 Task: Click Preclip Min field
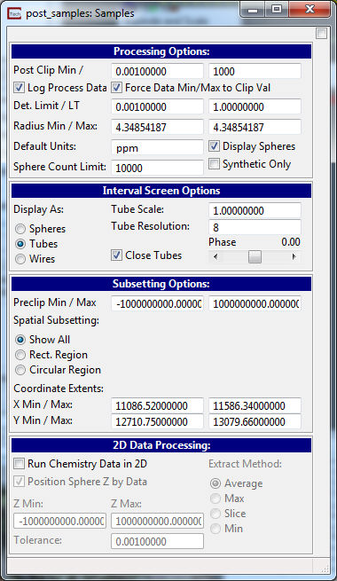[x=157, y=304]
